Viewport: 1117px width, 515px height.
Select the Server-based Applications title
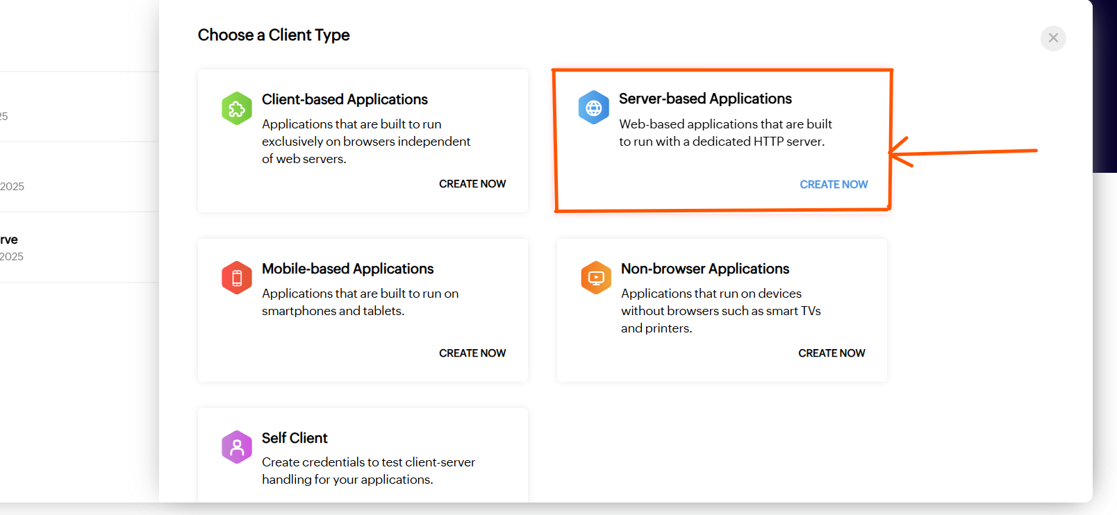point(705,99)
